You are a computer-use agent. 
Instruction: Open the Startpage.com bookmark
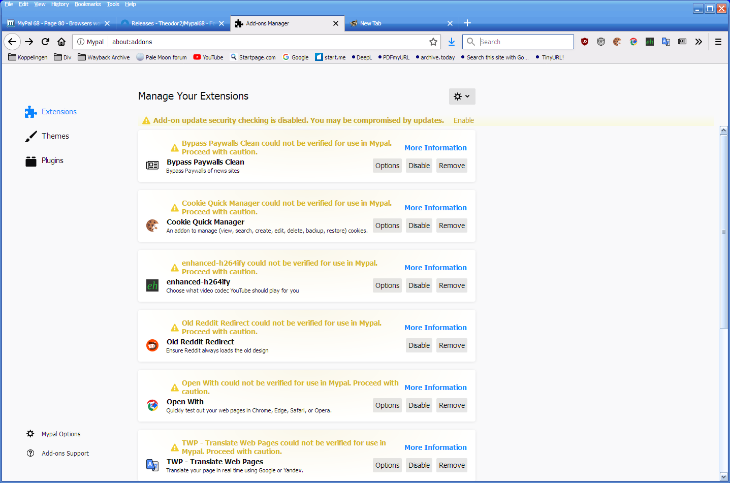point(253,57)
